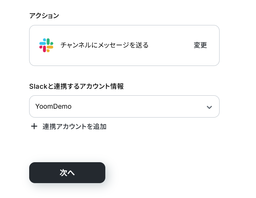Click the Slackと連携するアカウント情報 label
This screenshot has height=198, width=256.
[76, 86]
